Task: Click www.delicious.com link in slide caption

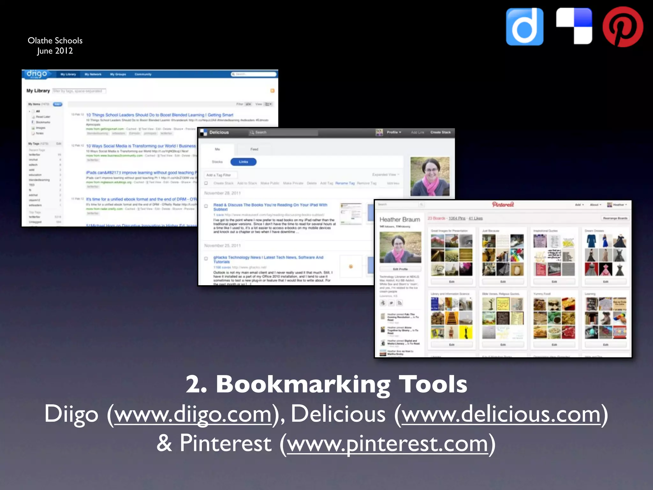Action: click(501, 414)
